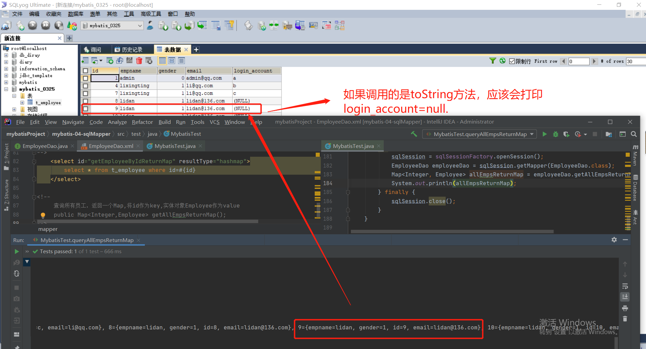The height and width of the screenshot is (349, 646).
Task: Click the Search Everywhere magnifier in IntelliJ
Action: [x=634, y=134]
